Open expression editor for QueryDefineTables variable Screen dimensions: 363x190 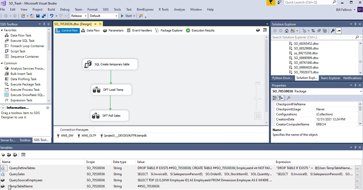pos(358,168)
